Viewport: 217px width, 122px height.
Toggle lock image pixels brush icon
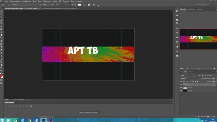tap(190, 82)
